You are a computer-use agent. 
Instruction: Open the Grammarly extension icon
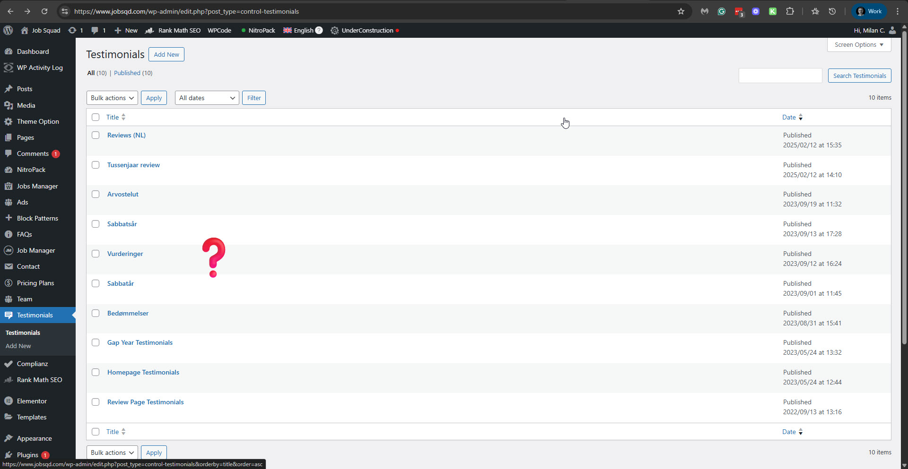pyautogui.click(x=722, y=11)
